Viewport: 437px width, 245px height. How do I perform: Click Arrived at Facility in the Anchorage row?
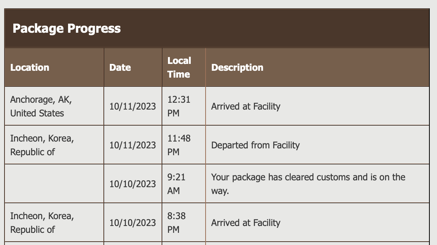[245, 107]
